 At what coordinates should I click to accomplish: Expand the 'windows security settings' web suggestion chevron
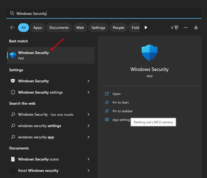click(88, 126)
